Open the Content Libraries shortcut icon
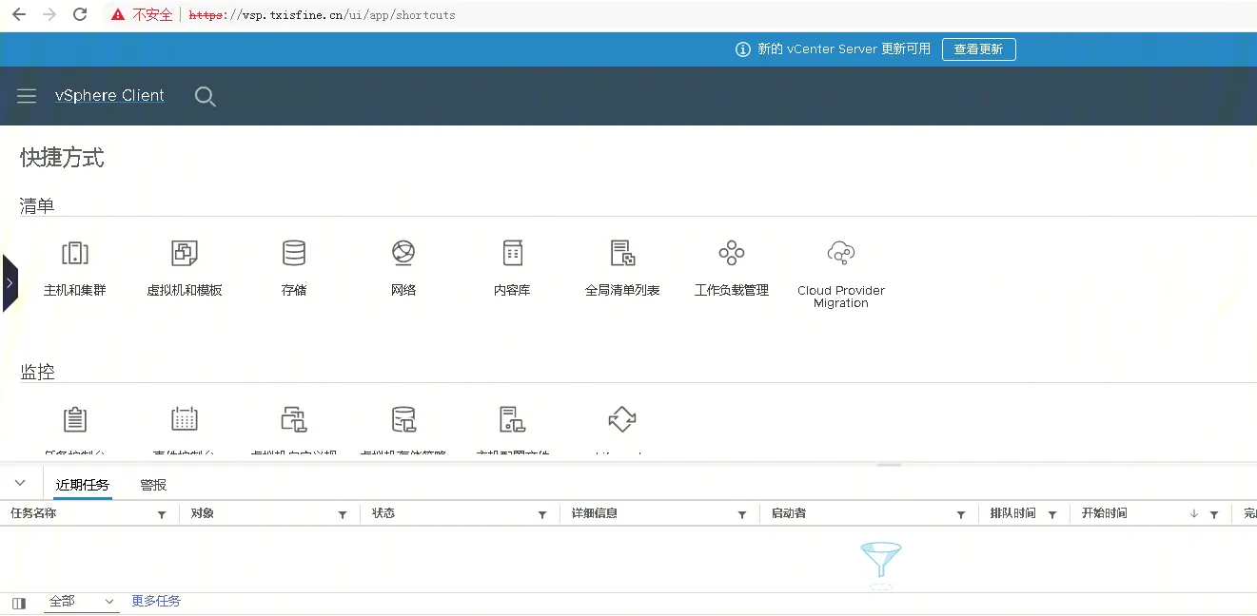Screen dimensions: 1257x616 (x=513, y=254)
